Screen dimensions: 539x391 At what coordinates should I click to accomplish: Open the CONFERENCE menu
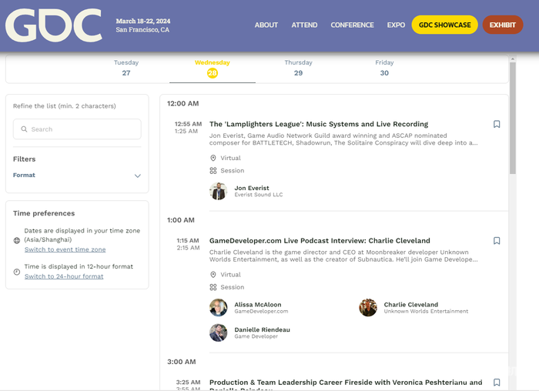click(x=352, y=25)
